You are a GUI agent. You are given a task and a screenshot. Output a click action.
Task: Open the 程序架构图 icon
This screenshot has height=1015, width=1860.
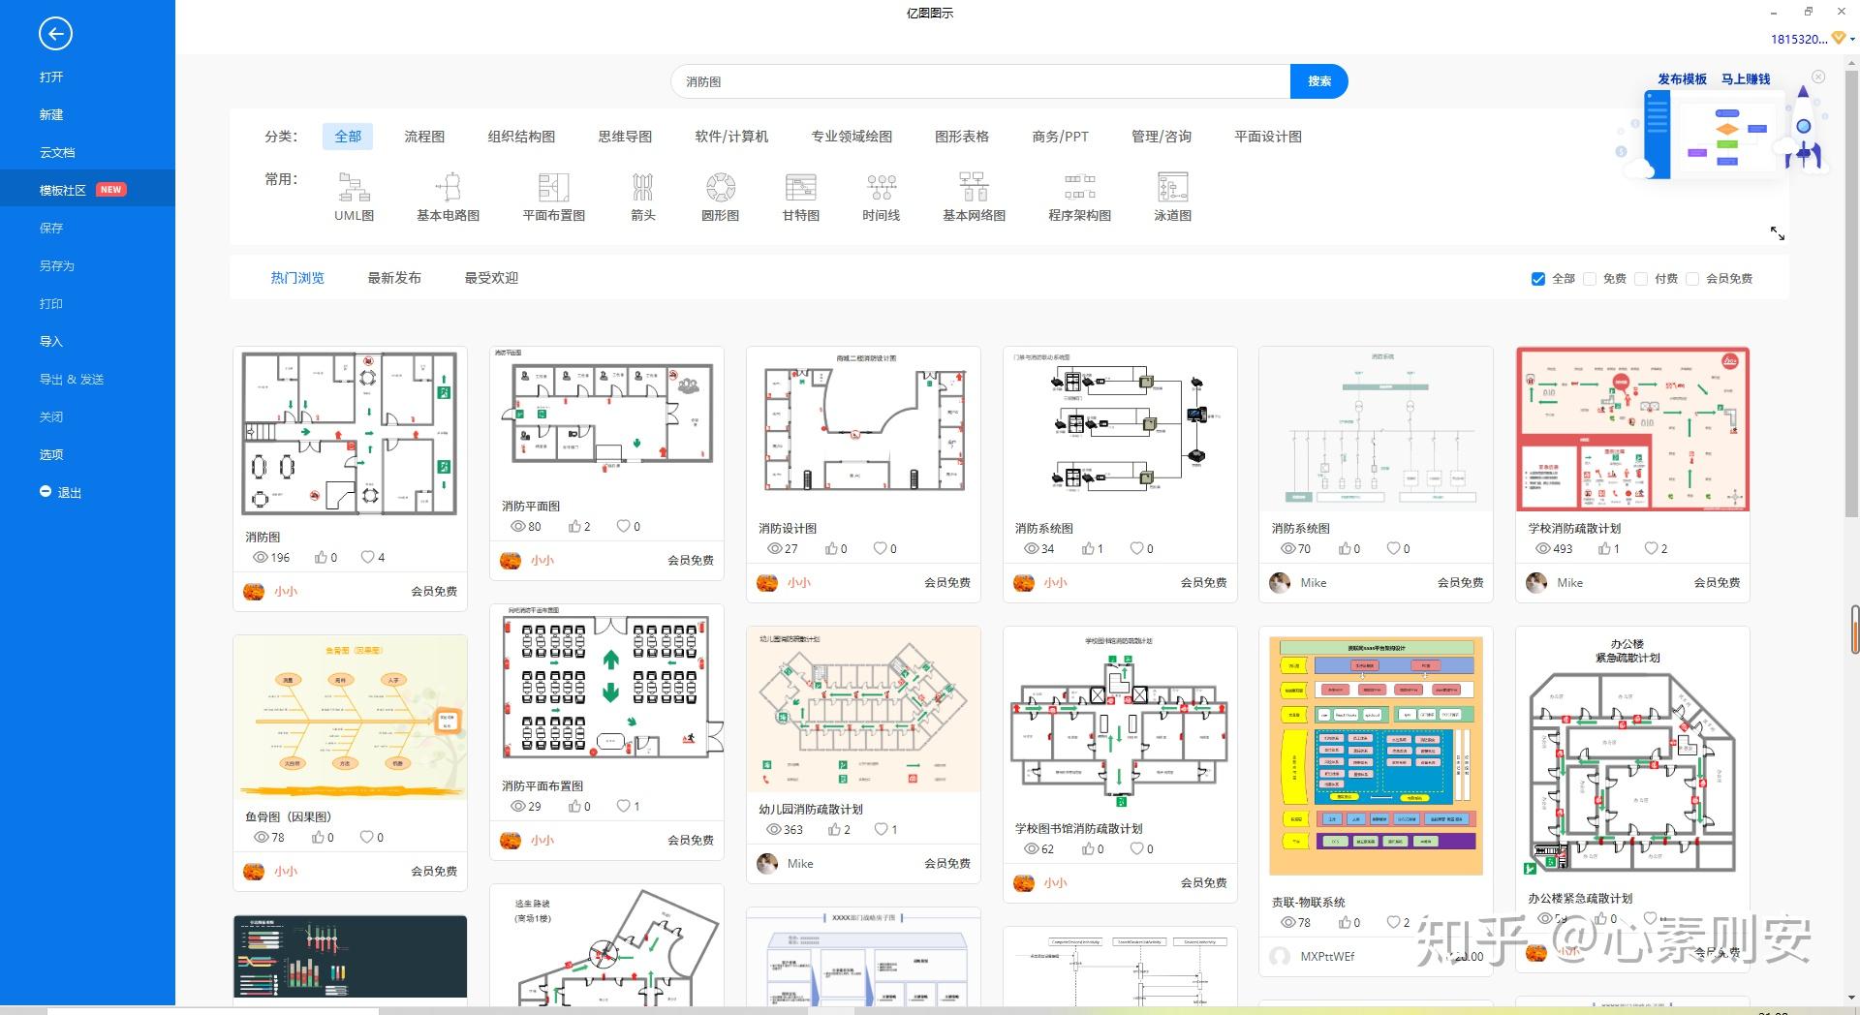[1079, 187]
